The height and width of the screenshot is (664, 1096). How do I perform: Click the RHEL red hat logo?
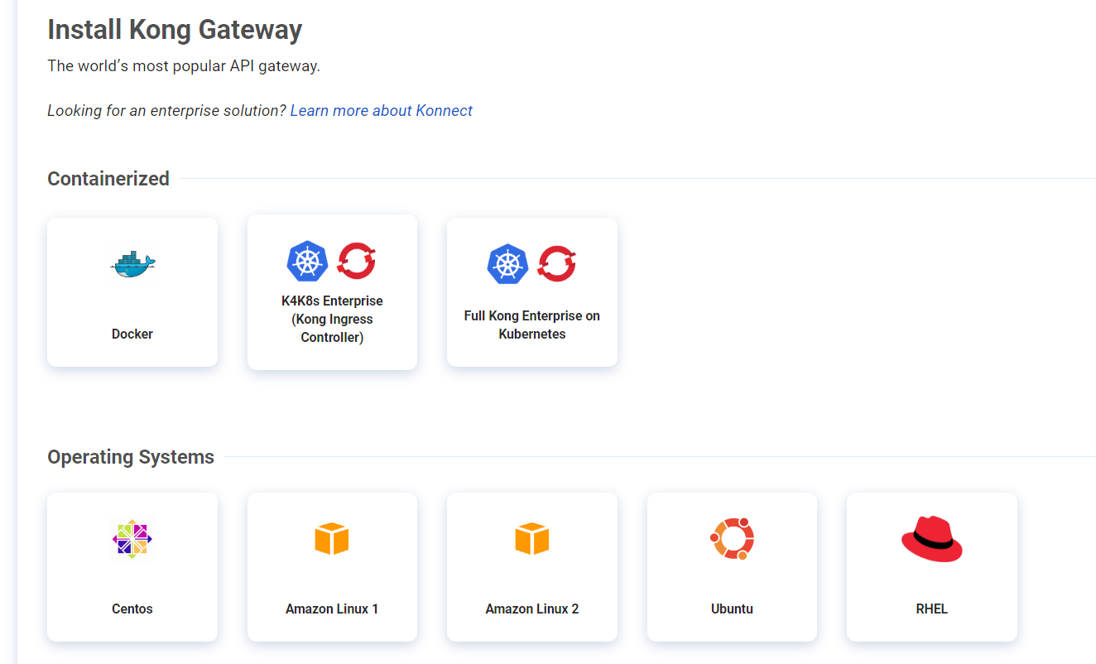(x=932, y=539)
